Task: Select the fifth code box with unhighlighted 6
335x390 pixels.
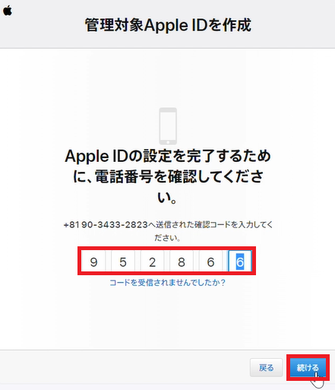Action: [x=210, y=262]
